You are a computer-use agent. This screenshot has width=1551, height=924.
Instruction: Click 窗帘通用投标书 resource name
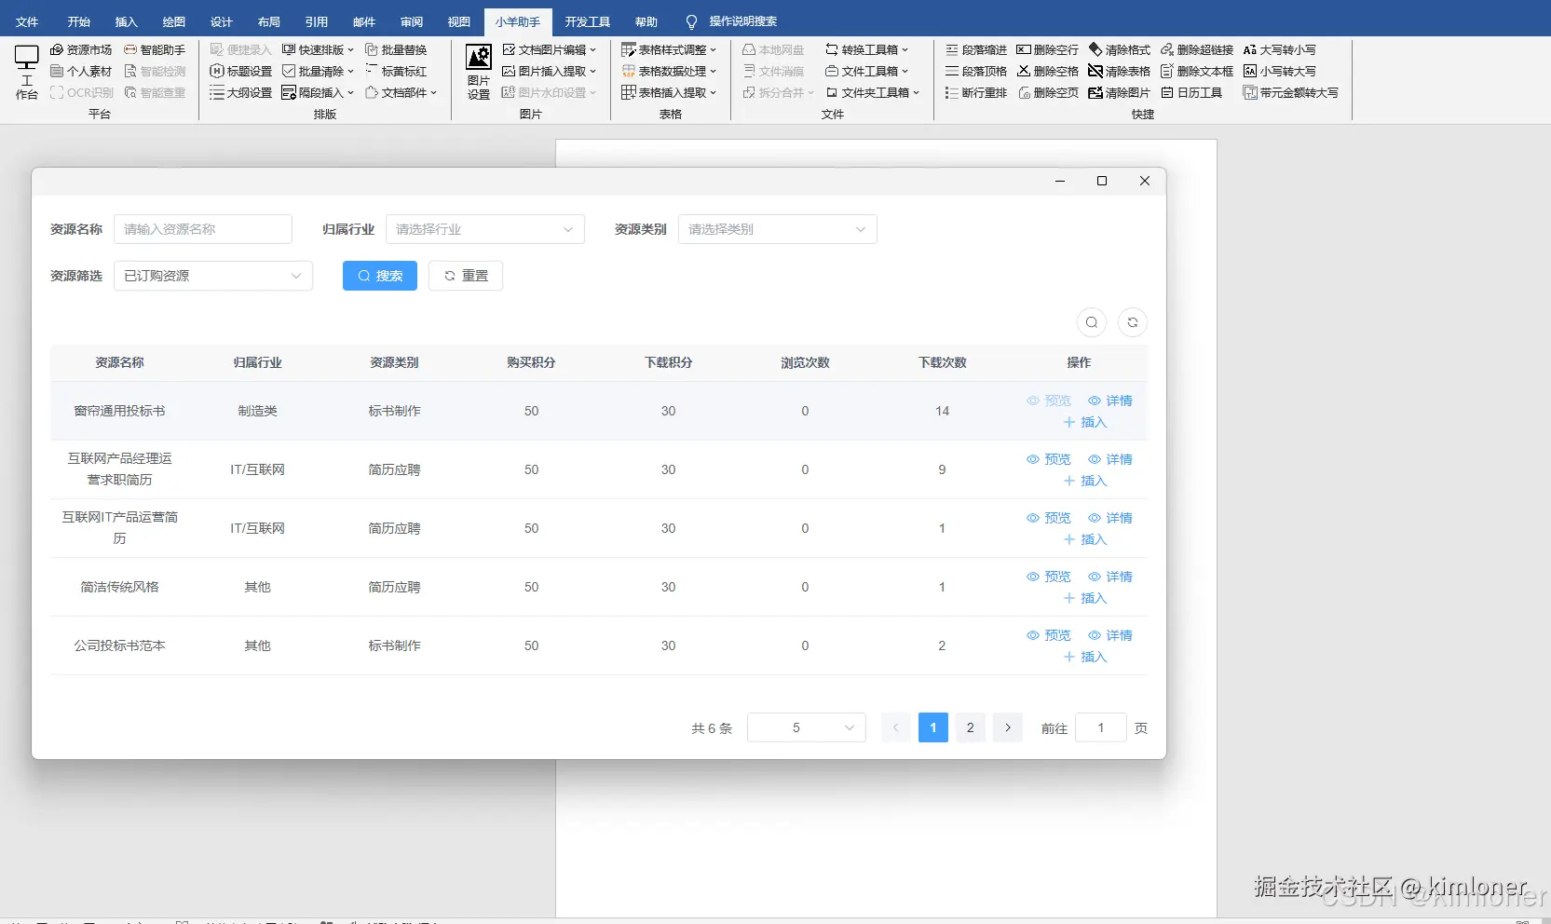pyautogui.click(x=119, y=411)
